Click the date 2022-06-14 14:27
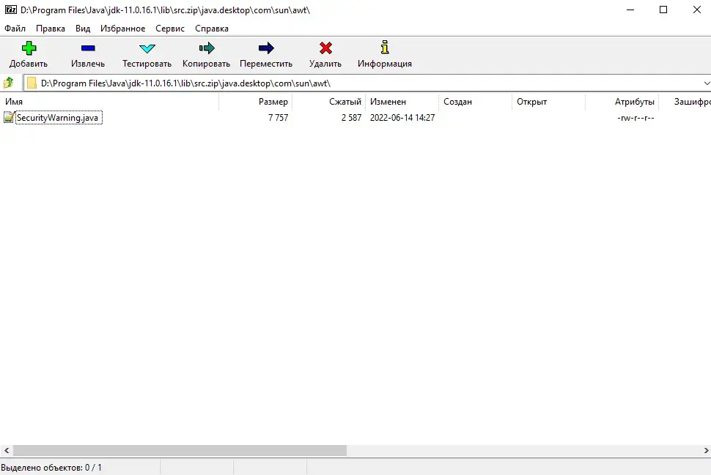711x475 pixels. tap(402, 118)
